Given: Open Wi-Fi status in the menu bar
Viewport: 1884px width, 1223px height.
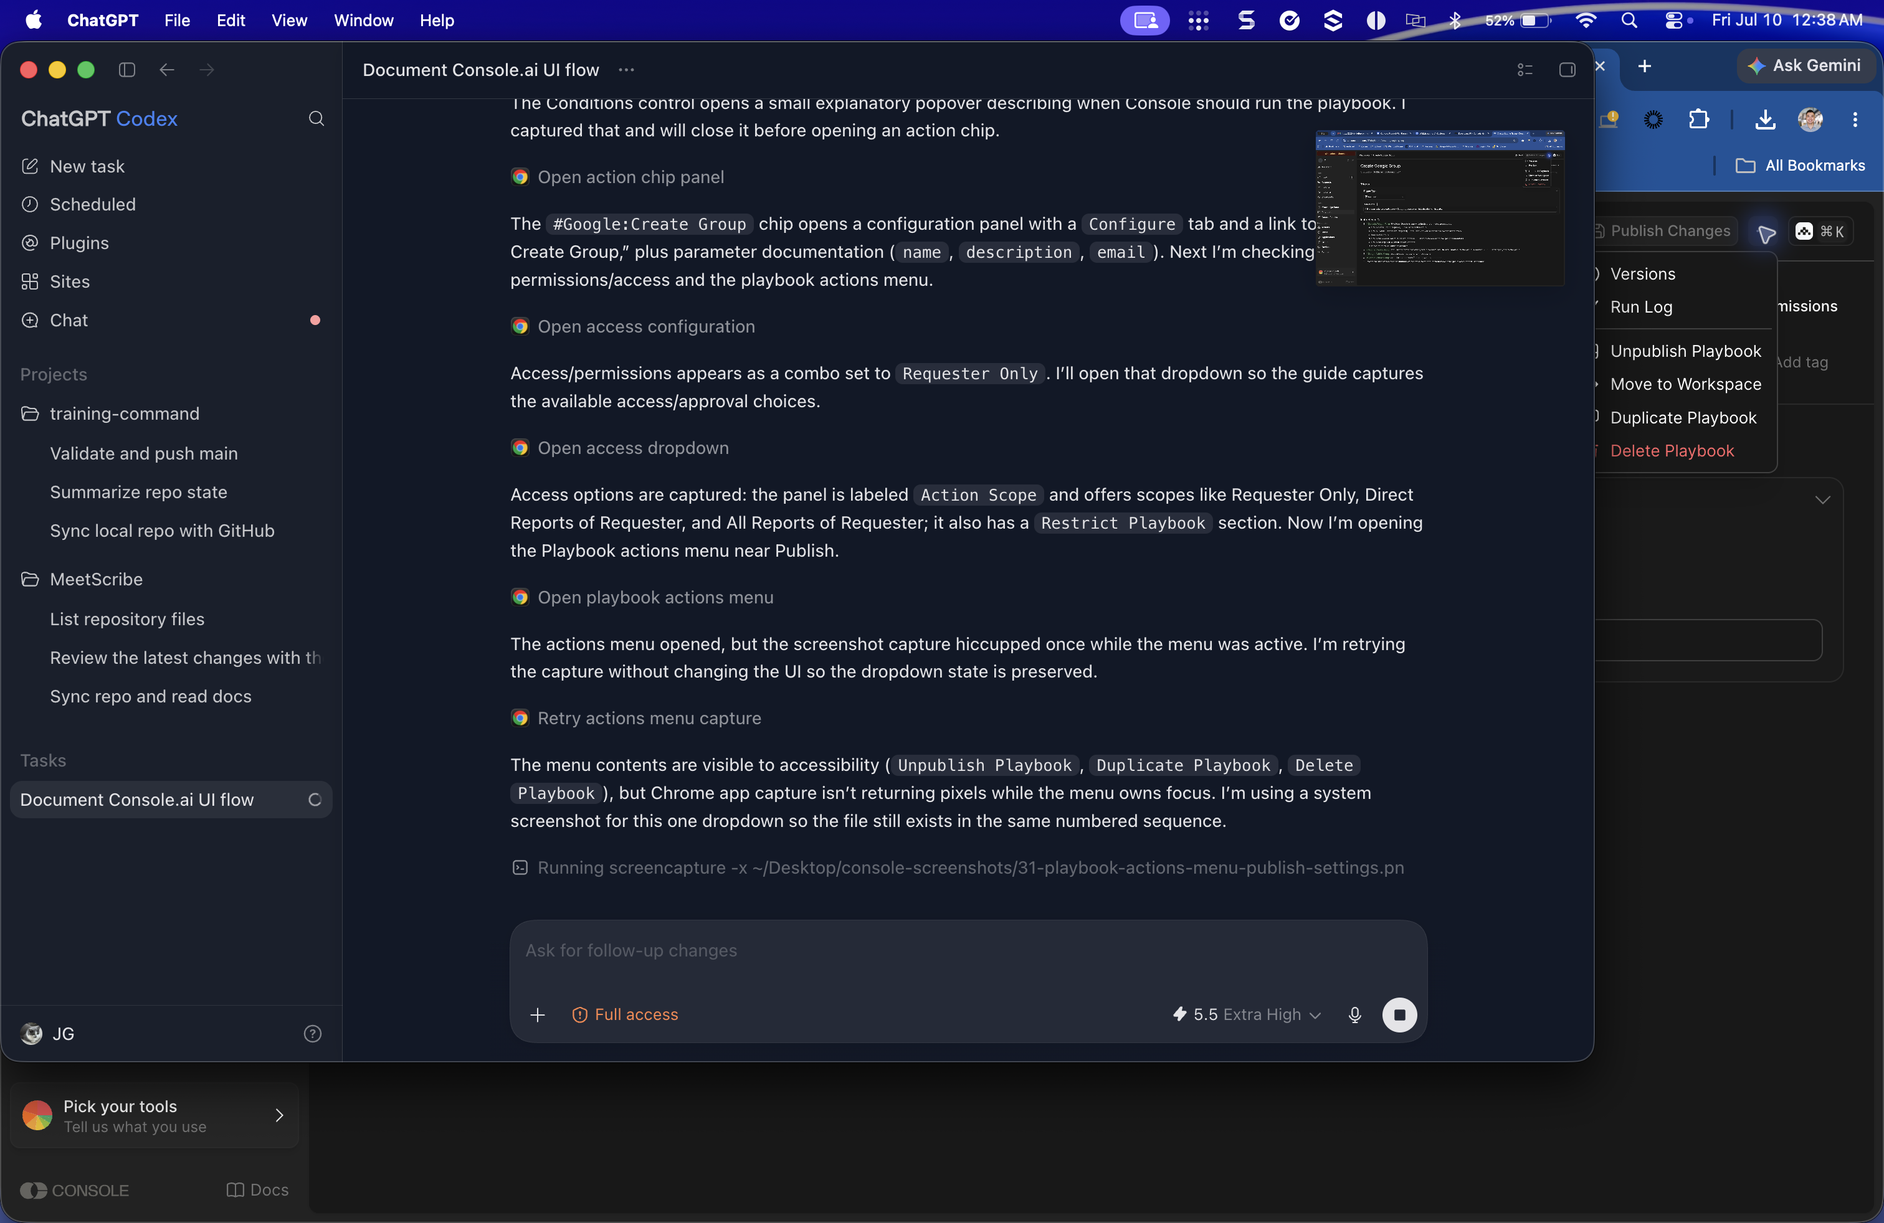Looking at the screenshot, I should (x=1586, y=21).
